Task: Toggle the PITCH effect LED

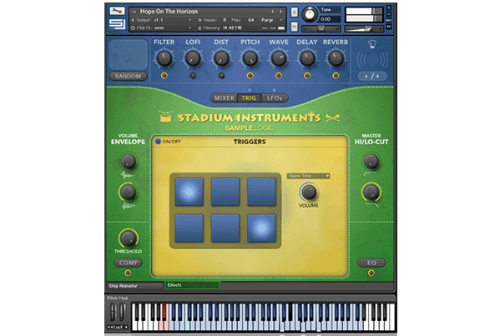Action: click(250, 76)
